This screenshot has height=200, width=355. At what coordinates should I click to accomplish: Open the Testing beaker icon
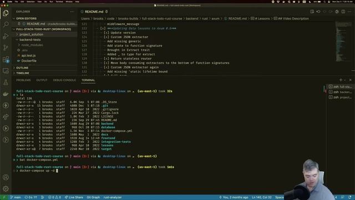(6, 82)
